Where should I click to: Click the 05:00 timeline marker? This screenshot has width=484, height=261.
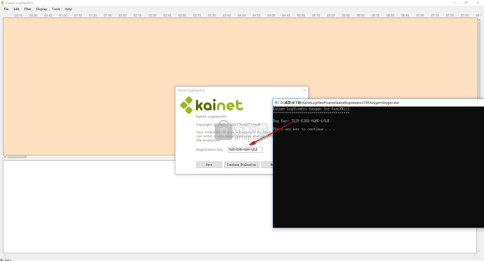pos(301,15)
